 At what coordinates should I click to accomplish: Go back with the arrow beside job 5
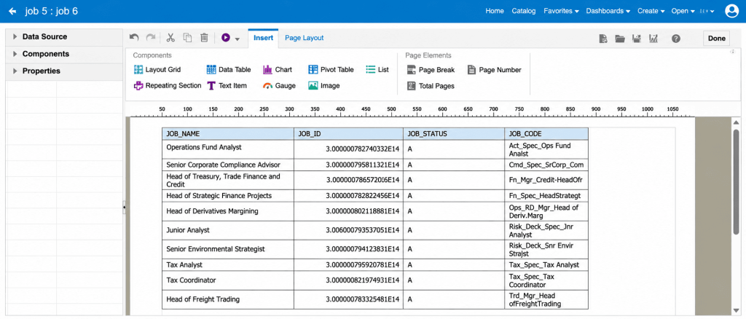[12, 11]
